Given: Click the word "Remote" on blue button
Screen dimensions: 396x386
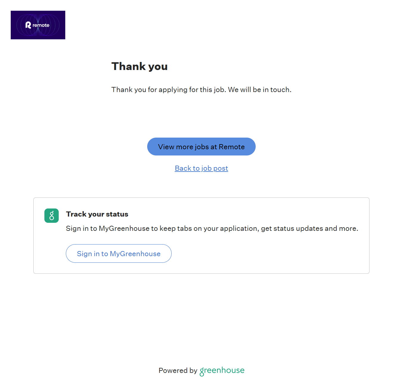Looking at the screenshot, I should 232,147.
